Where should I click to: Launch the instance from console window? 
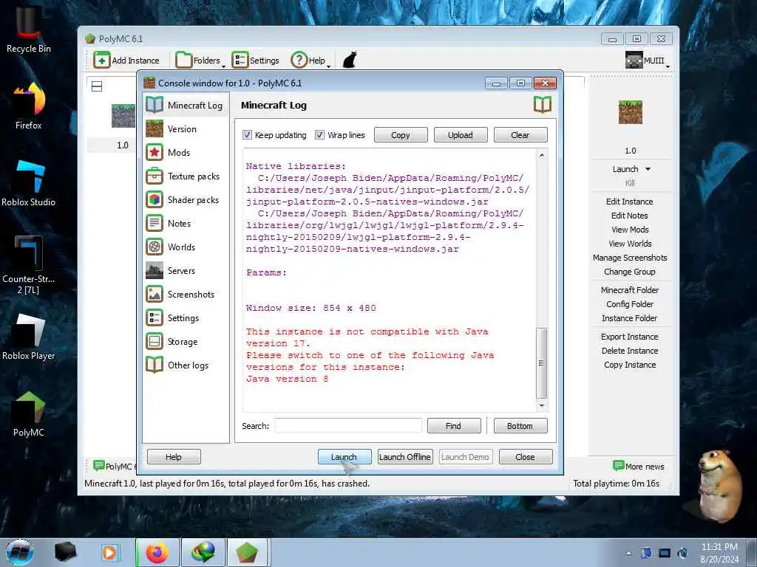tap(344, 456)
